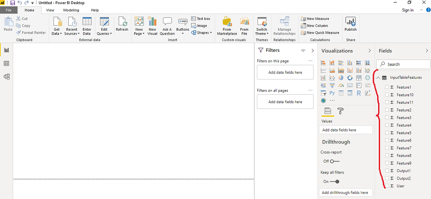Switch to Report view in left sidebar
Image resolution: width=431 pixels, height=199 pixels.
pyautogui.click(x=6, y=50)
